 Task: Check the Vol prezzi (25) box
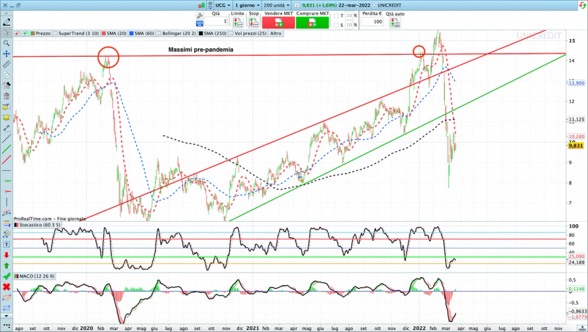[231, 33]
